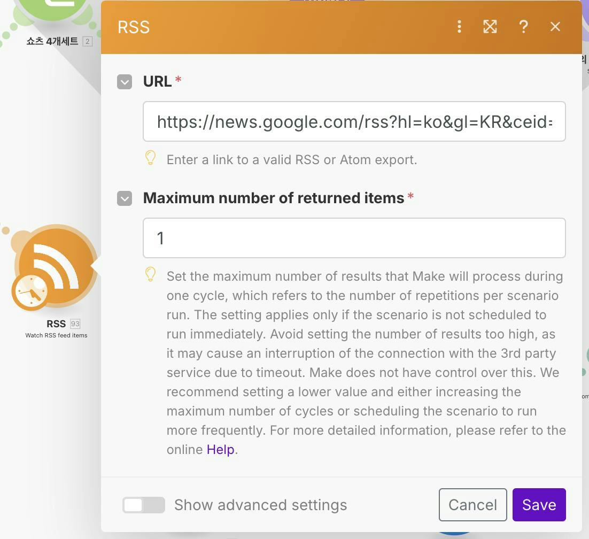Click the maximum returned items input field
Screen dimensions: 589x539
tap(354, 238)
